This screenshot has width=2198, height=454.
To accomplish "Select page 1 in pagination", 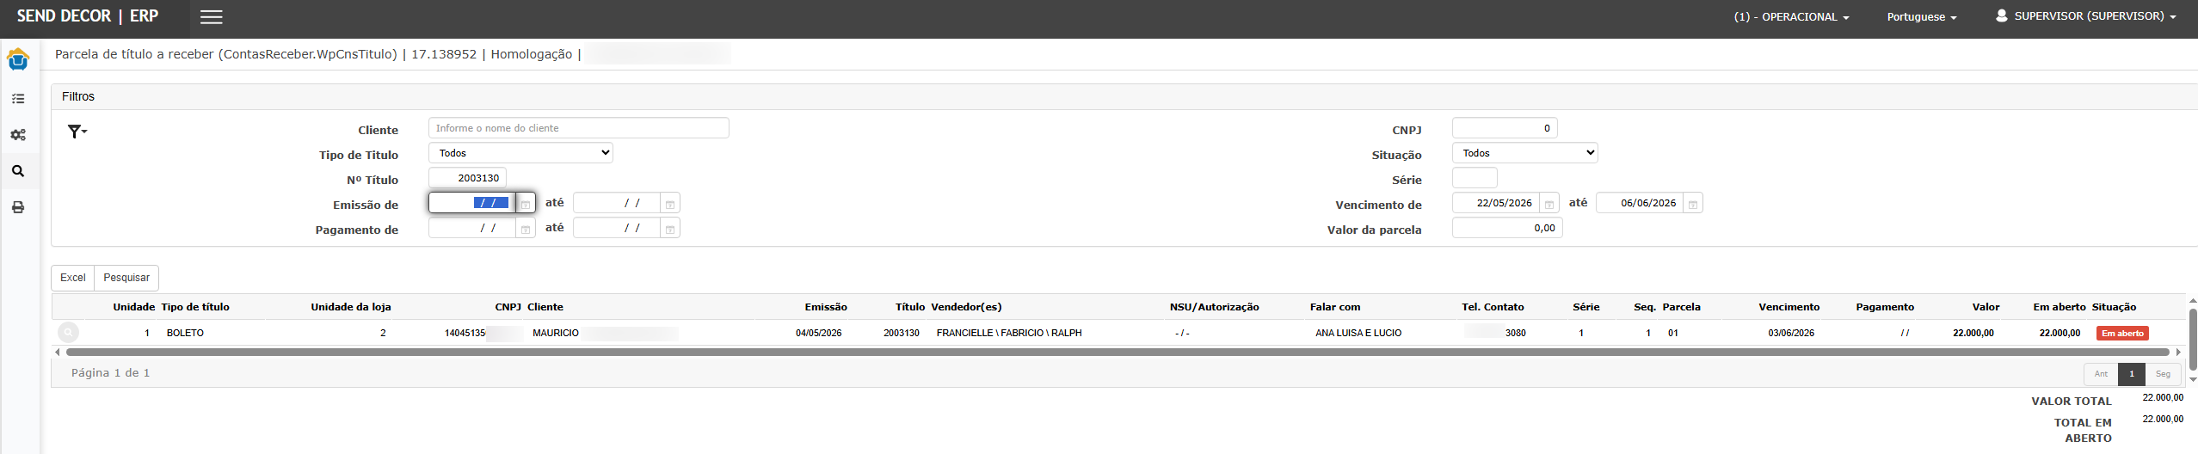I will pyautogui.click(x=2132, y=374).
